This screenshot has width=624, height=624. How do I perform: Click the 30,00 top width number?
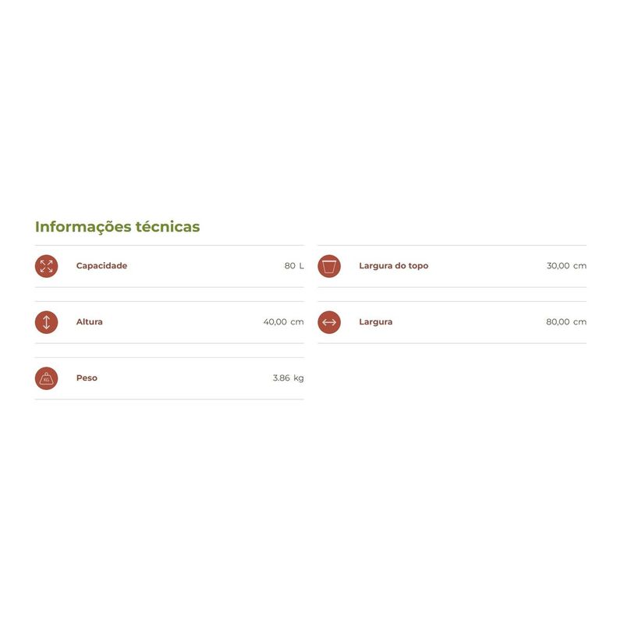pos(558,266)
